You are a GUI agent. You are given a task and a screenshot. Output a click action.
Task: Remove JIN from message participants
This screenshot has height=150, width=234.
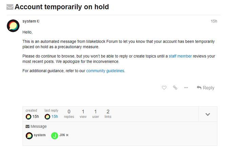tap(67, 135)
